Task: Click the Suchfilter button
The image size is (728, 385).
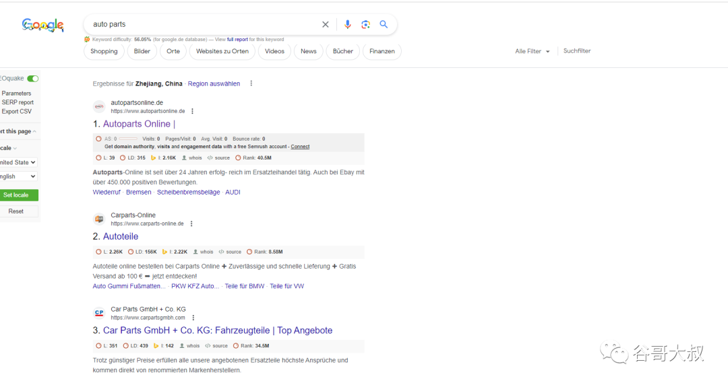Action: coord(577,51)
